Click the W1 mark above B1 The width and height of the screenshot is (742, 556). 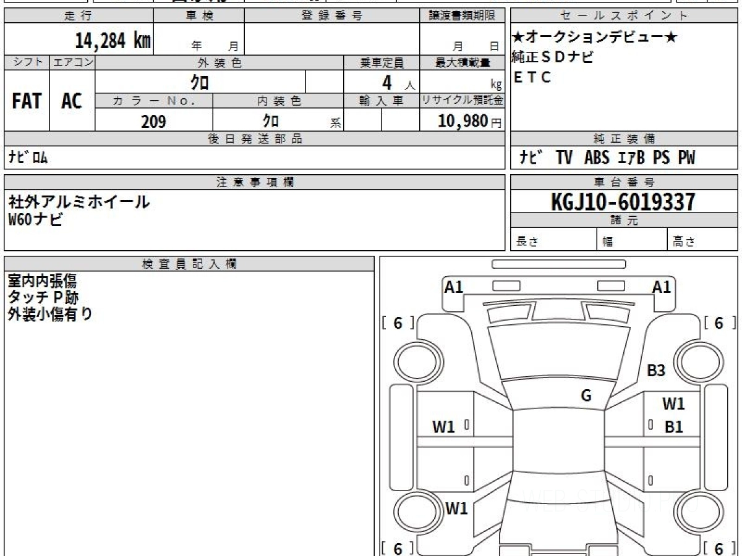(x=673, y=404)
